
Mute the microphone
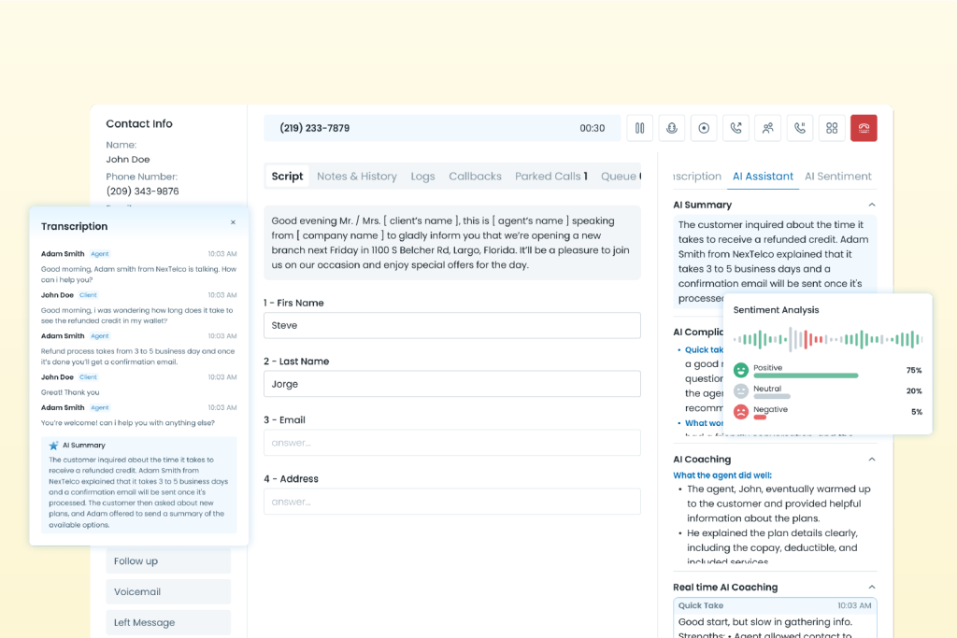671,128
